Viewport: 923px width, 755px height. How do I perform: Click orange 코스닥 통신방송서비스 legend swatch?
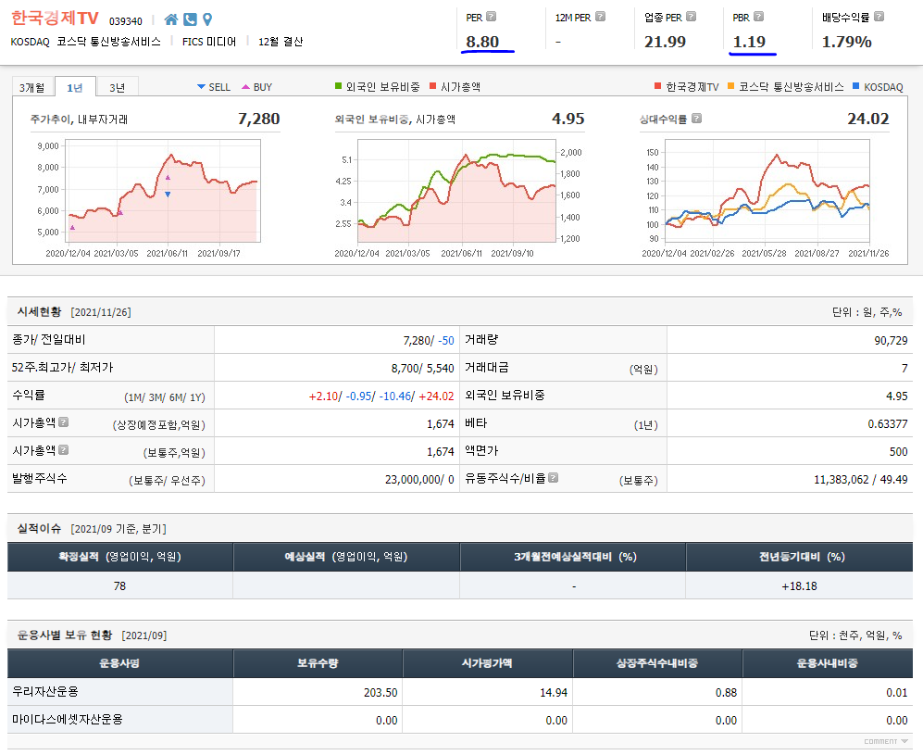(731, 86)
